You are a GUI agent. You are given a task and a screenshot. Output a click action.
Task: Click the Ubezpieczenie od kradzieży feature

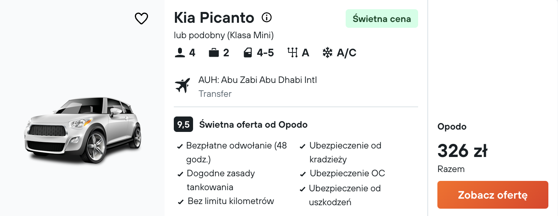(341, 152)
